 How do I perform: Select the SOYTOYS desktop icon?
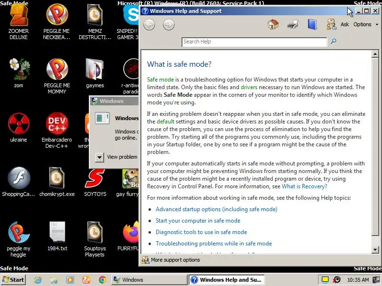tap(95, 182)
